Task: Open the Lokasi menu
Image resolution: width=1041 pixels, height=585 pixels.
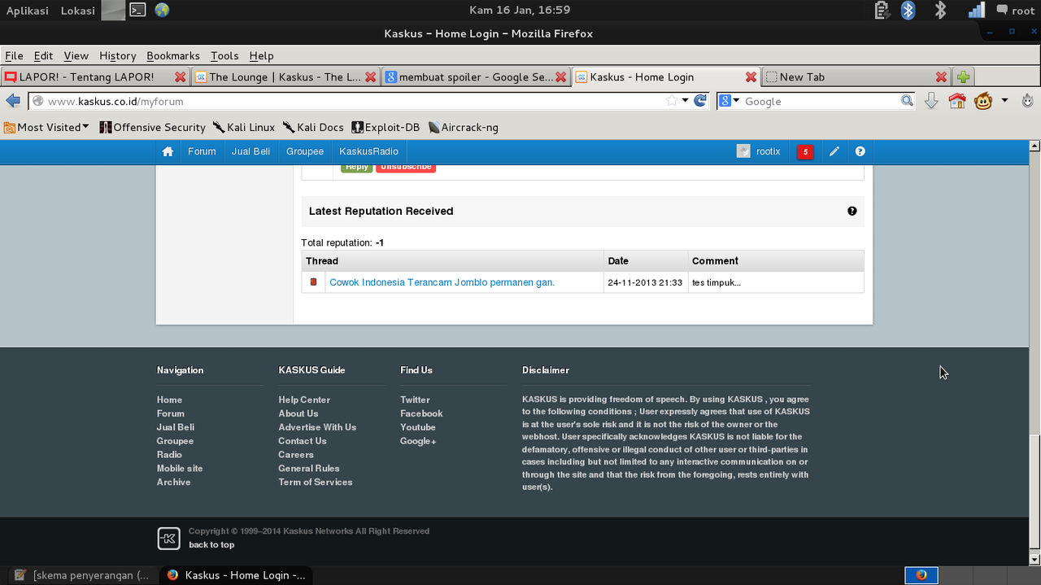Action: pos(78,11)
